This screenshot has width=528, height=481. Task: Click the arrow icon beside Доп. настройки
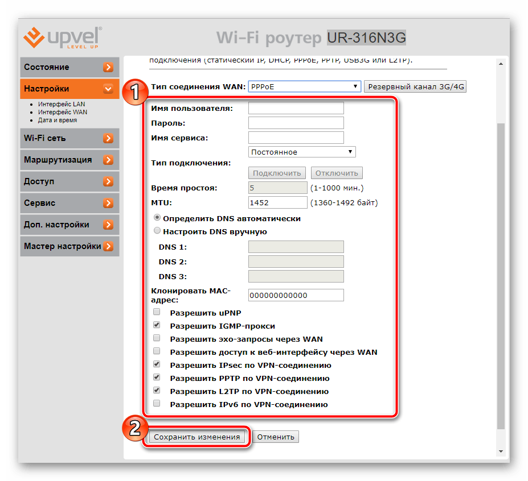[x=108, y=225]
